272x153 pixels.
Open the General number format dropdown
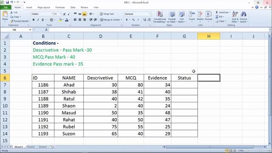pos(150,14)
